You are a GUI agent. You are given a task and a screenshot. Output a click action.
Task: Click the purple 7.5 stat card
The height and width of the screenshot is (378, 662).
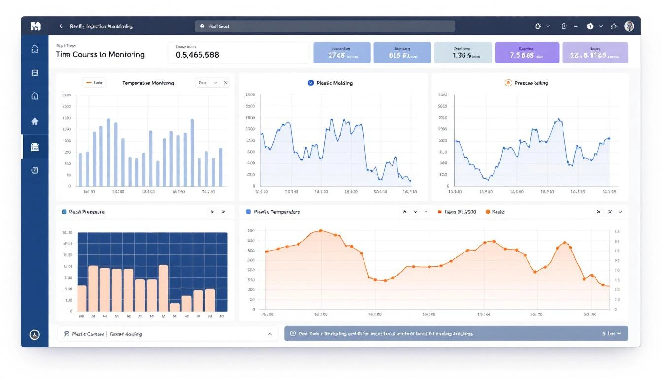pos(527,52)
